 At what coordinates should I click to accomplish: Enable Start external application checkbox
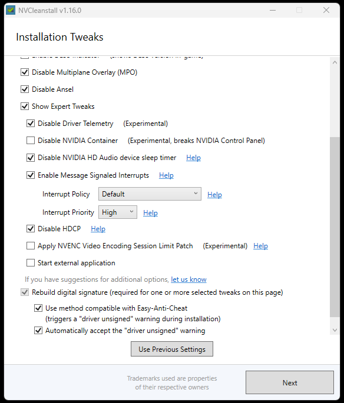pyautogui.click(x=31, y=262)
